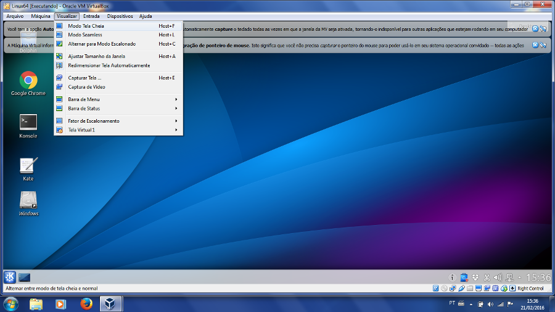The height and width of the screenshot is (312, 555).
Task: Select the Google Chrome desktop icon
Action: 28,83
